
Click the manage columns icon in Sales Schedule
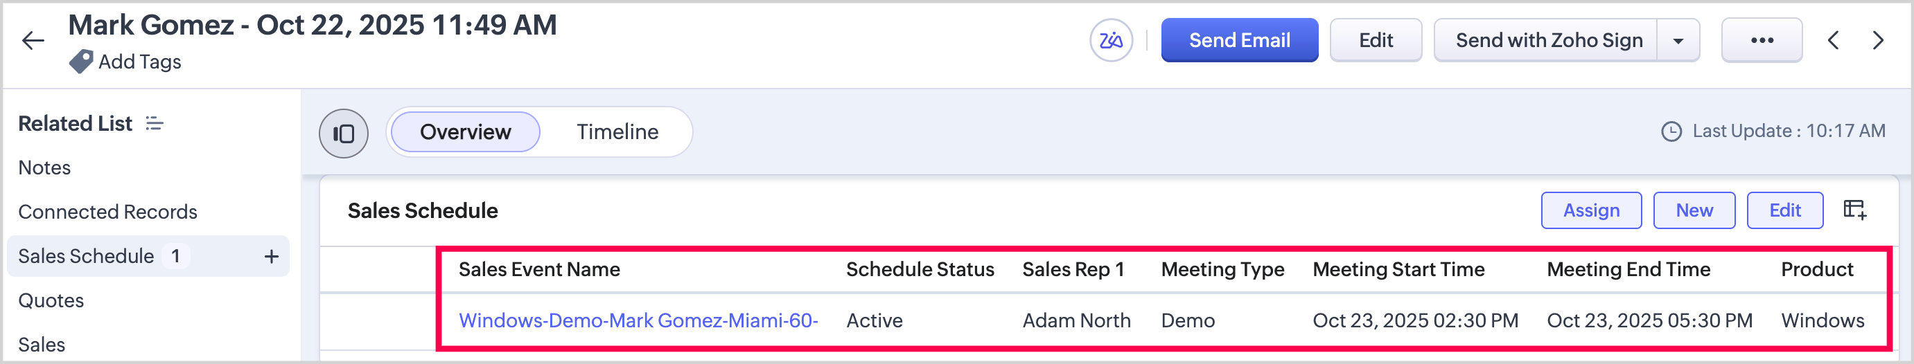point(1854,210)
